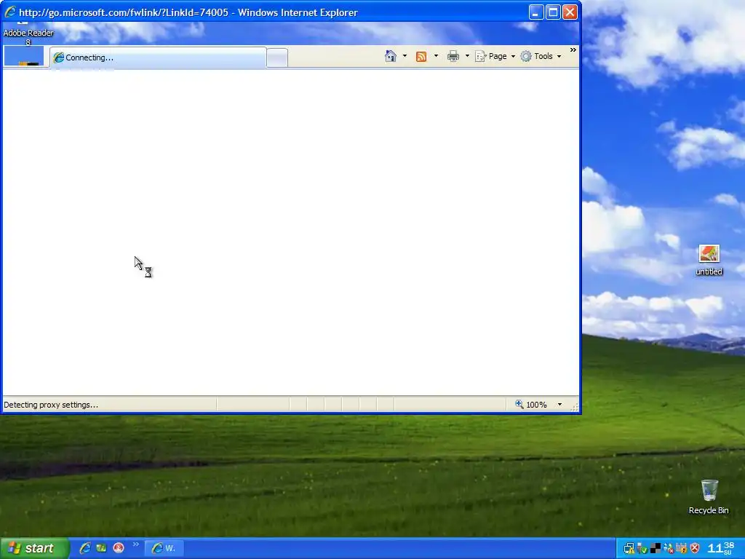This screenshot has height=559, width=745.
Task: Minimize the Internet Explorer window
Action: [x=536, y=12]
